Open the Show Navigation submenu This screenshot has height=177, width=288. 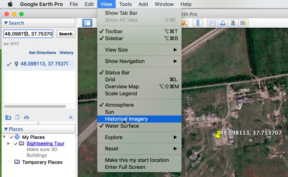pos(139,61)
